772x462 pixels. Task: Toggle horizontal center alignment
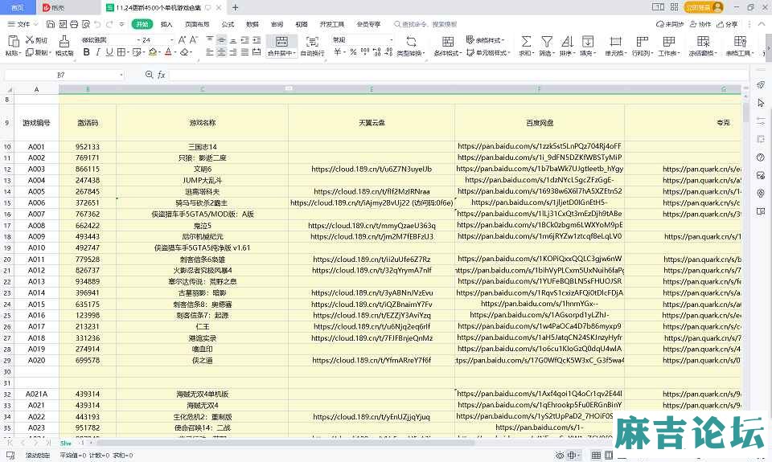click(x=222, y=52)
